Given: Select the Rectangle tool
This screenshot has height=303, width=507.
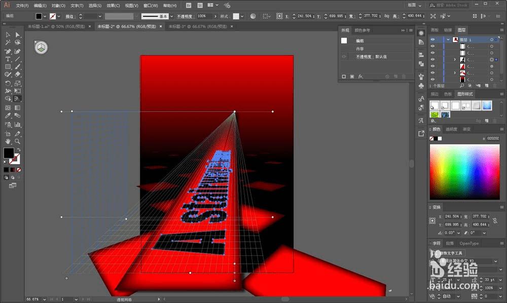Looking at the screenshot, I should pos(8,67).
